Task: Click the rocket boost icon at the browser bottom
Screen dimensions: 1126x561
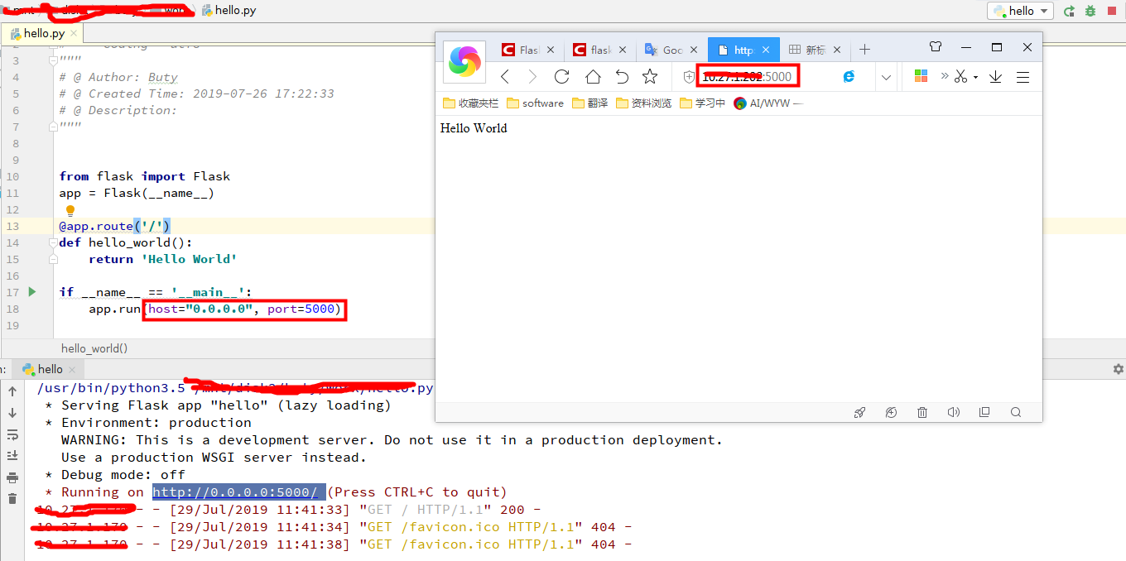Action: [859, 411]
